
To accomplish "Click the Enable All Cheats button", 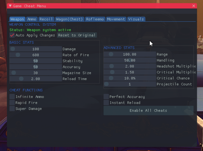I will pos(149,110).
